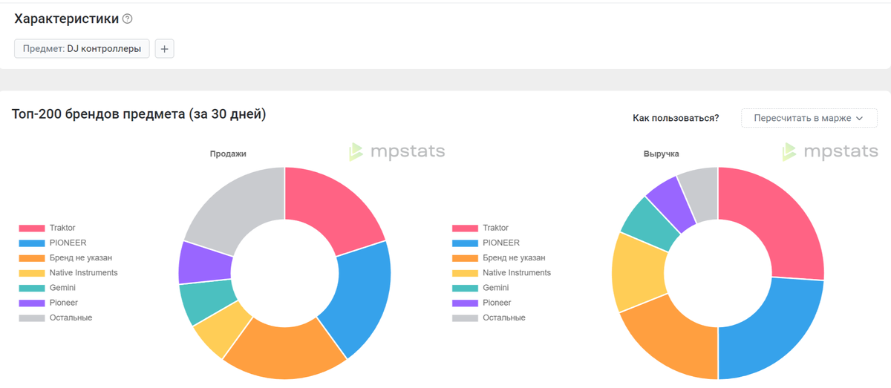Toggle Остальные in the Продажи legend
891x388 pixels.
tap(56, 318)
